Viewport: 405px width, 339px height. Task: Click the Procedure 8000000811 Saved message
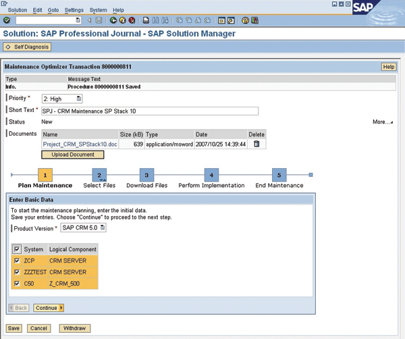(104, 87)
